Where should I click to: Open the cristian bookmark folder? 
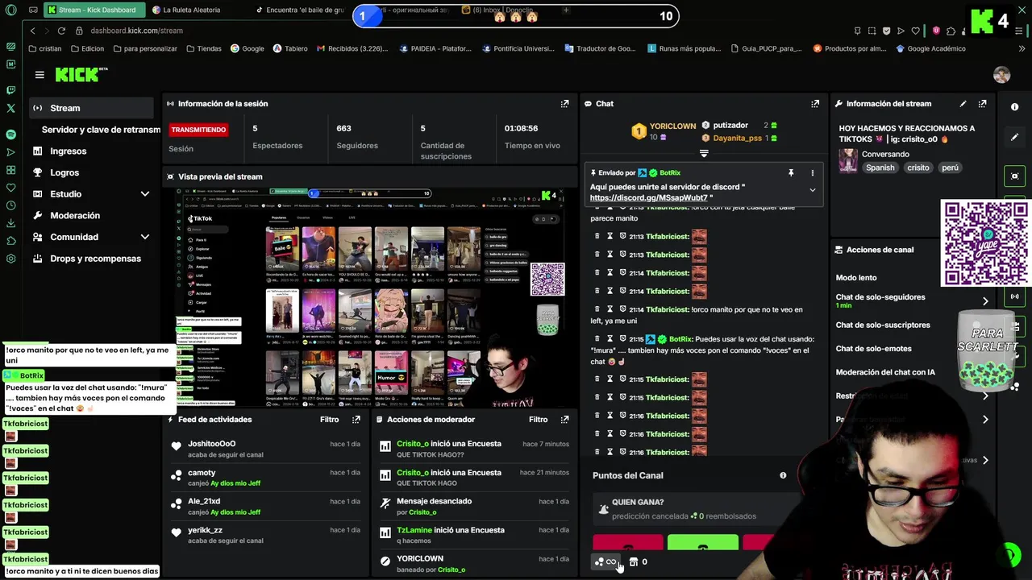(44, 48)
